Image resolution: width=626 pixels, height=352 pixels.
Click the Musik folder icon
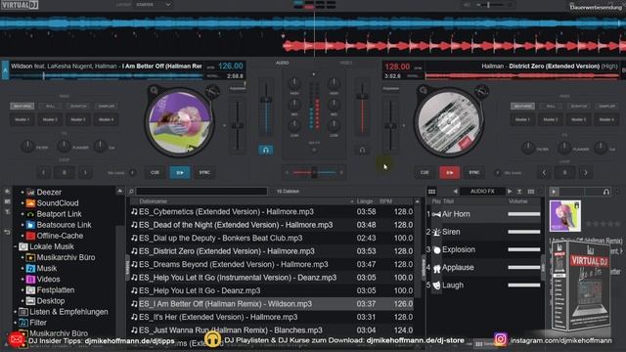[30, 269]
